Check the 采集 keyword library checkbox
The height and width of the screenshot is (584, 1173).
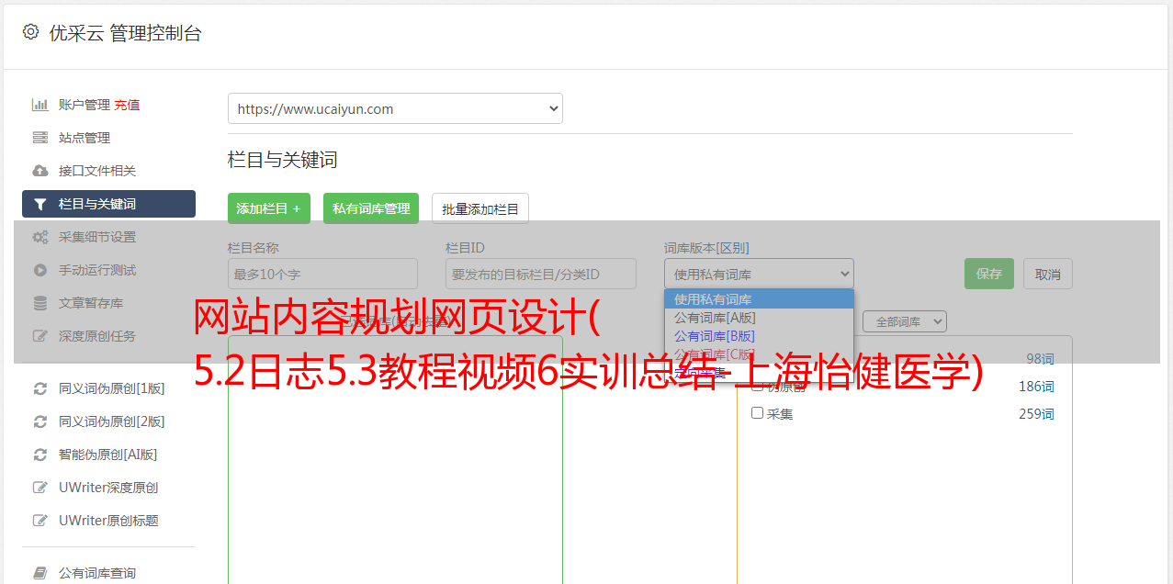pos(758,413)
